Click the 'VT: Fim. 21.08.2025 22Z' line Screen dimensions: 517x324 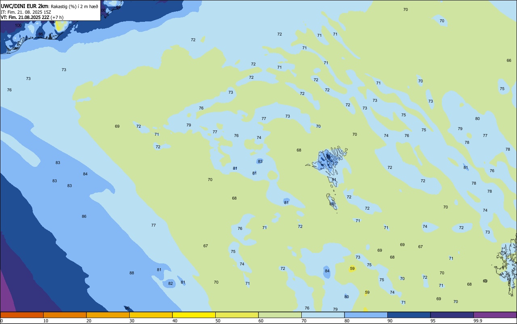25,17
